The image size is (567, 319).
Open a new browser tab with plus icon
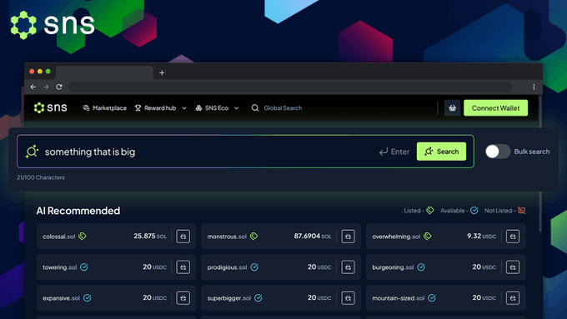pos(162,72)
